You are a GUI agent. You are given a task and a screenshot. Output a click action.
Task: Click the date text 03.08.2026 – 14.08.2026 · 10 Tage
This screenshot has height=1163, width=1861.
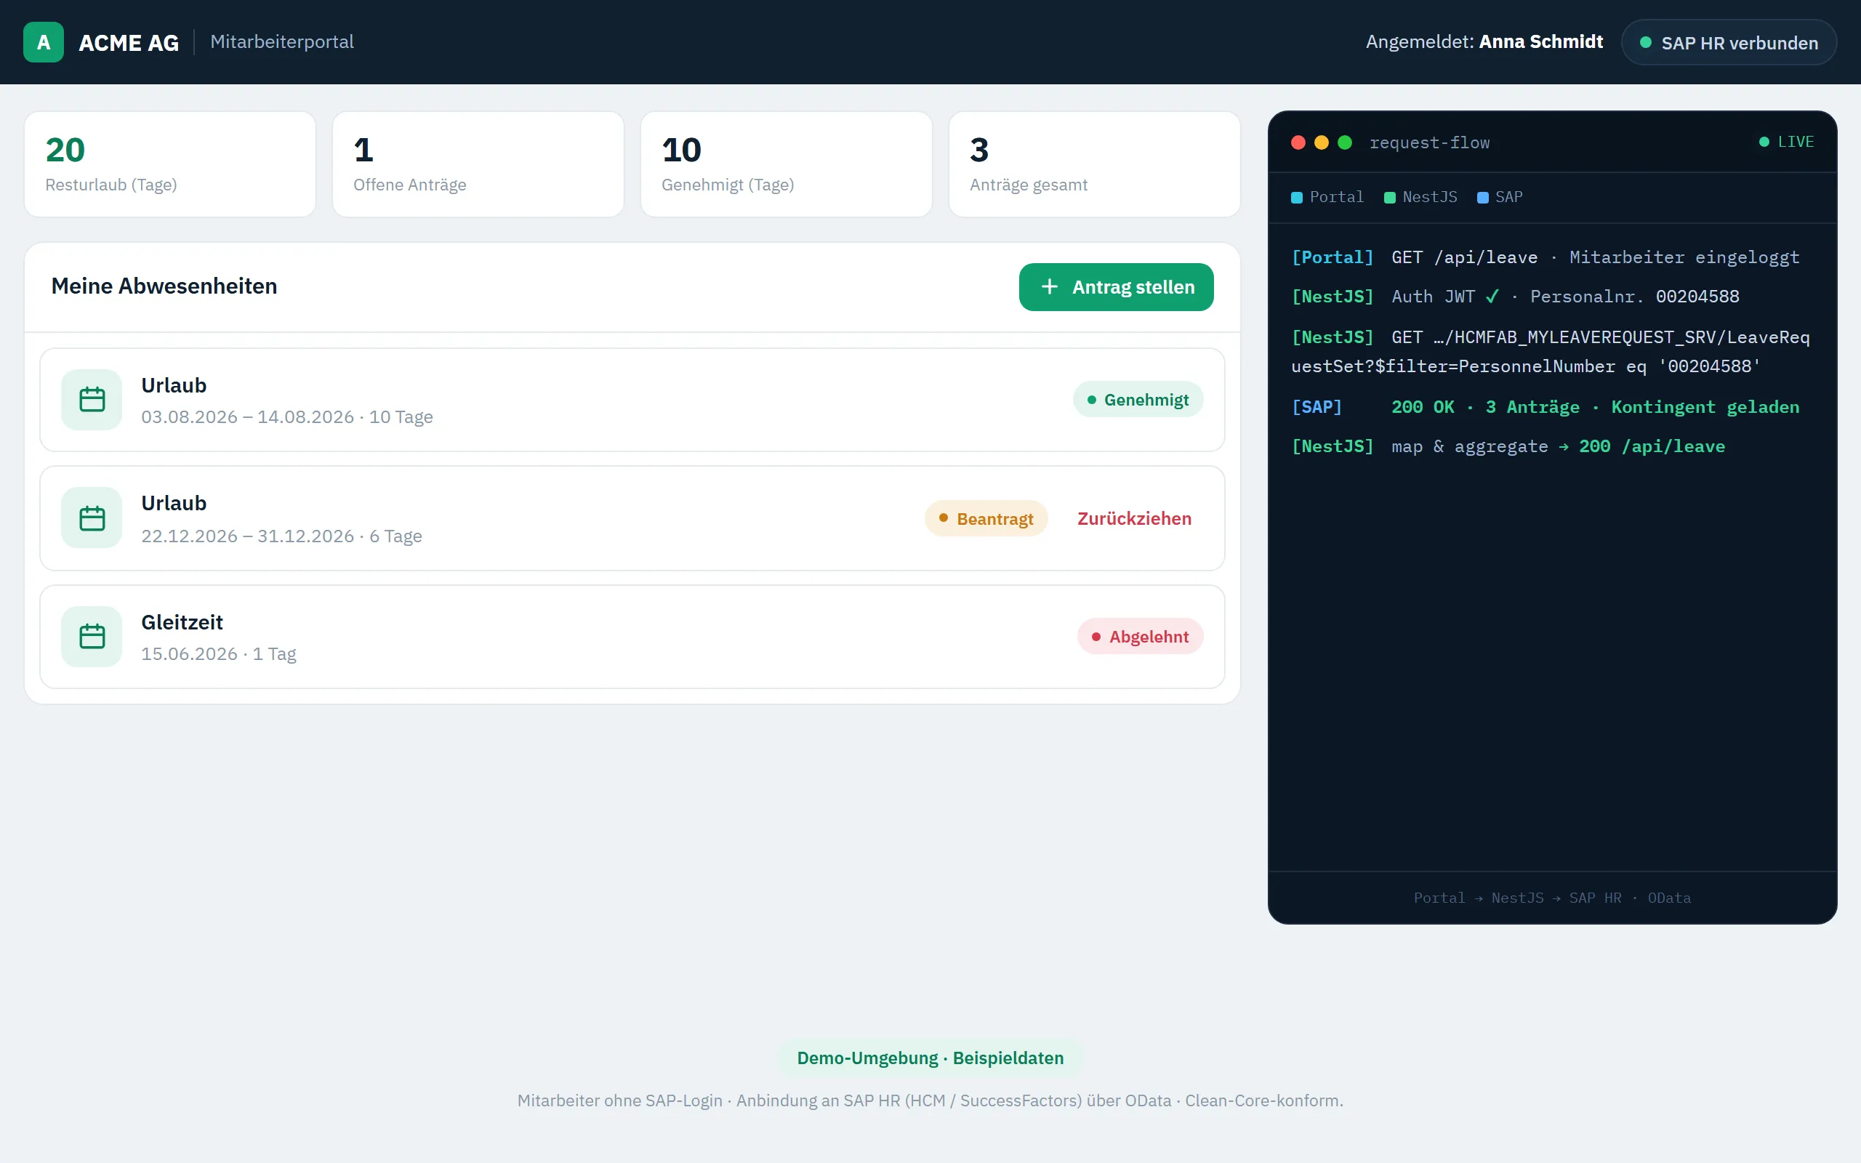click(287, 416)
